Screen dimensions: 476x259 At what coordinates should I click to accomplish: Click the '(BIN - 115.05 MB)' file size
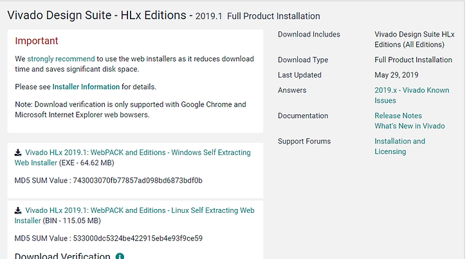tap(71, 221)
